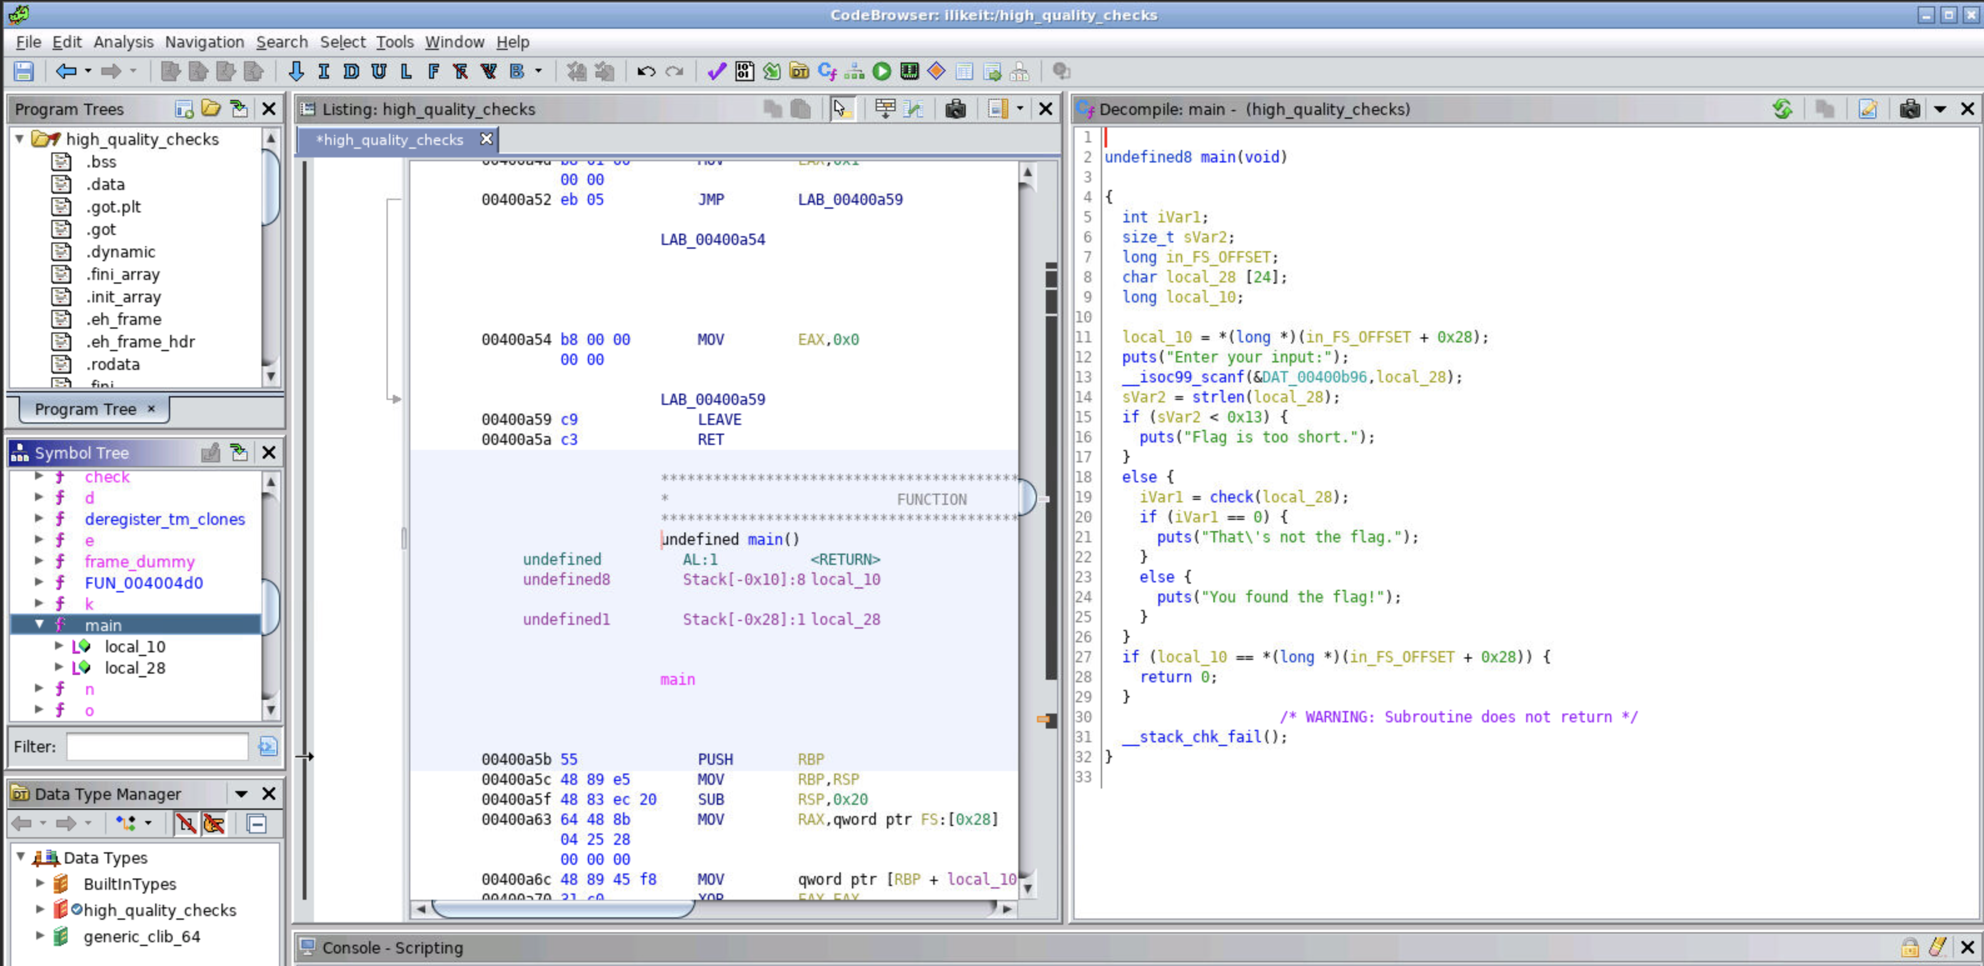Select the *high_quality_checks listing tab

pos(390,140)
